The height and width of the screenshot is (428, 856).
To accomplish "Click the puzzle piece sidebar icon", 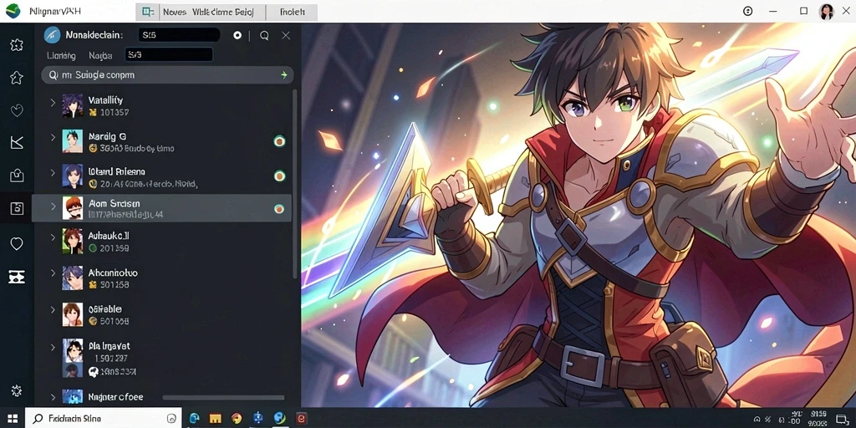I will 17,45.
